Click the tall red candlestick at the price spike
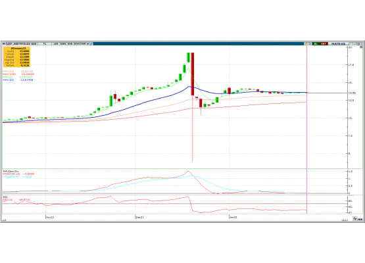Screen dimensions: 365x263 [192, 74]
